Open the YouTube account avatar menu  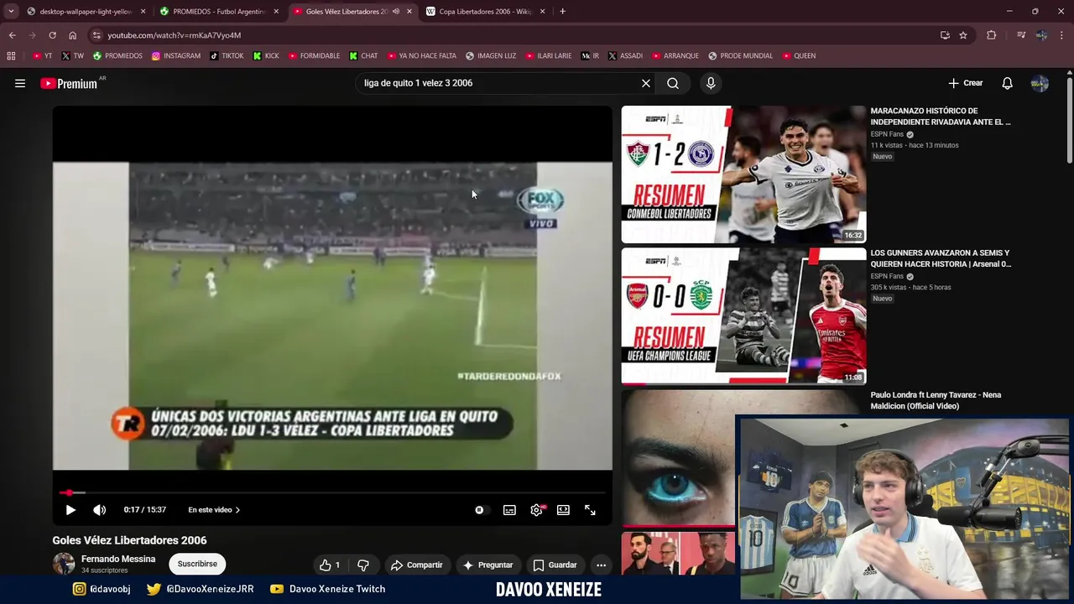click(1040, 83)
